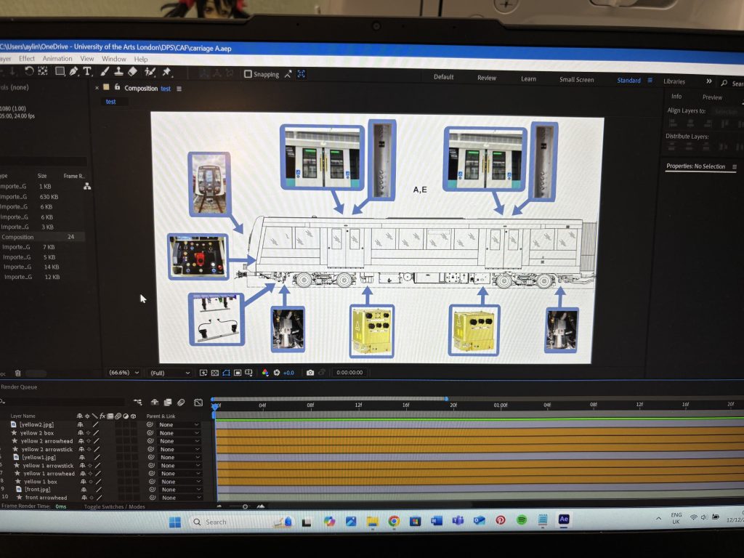
Task: Open the Help menu
Action: (141, 60)
